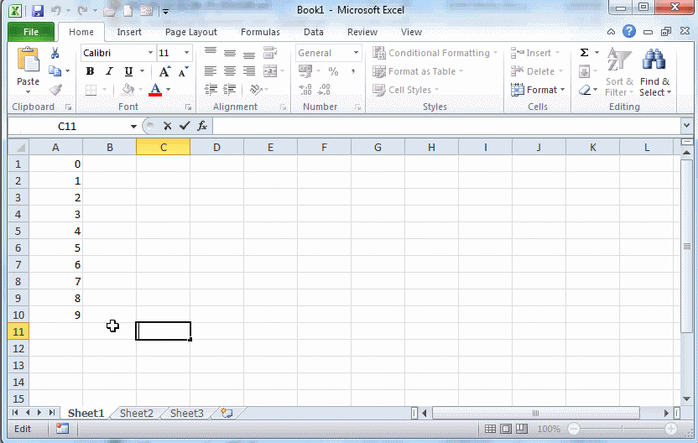Select cell A5 containing 4
The height and width of the screenshot is (443, 698).
tap(56, 231)
